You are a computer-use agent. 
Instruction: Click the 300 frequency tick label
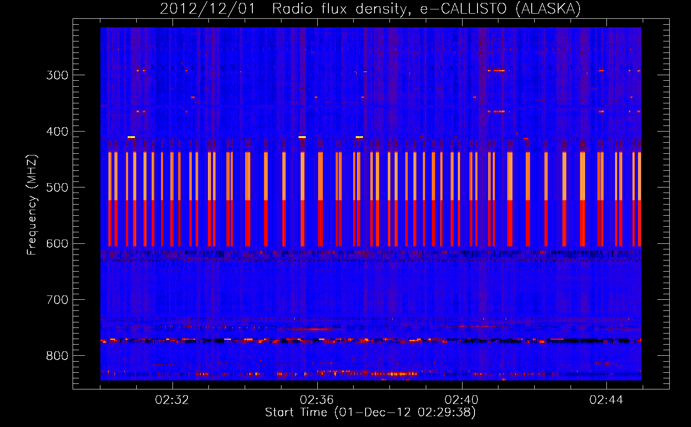click(57, 75)
